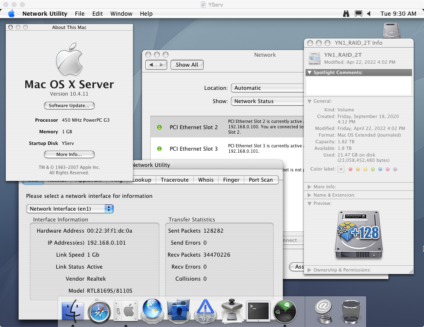Switch to the Traceroute tab
The width and height of the screenshot is (424, 327).
pos(174,180)
